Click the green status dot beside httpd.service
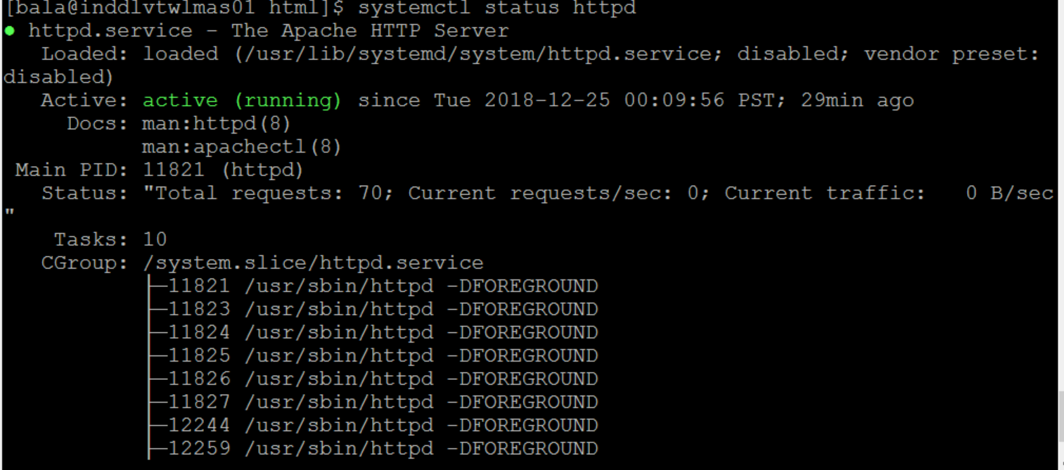The image size is (1064, 470). tap(9, 31)
